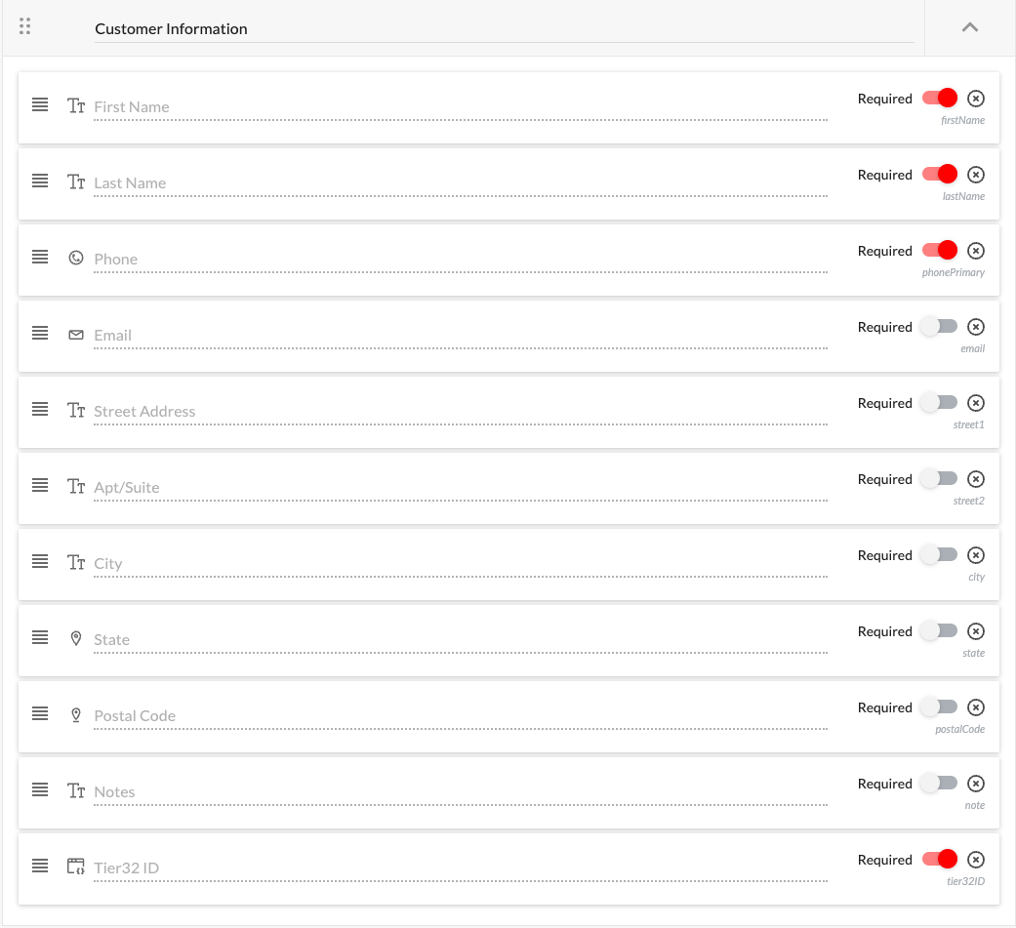Edit the Last Name label field
Image resolution: width=1016 pixels, height=928 pixels.
[x=461, y=183]
